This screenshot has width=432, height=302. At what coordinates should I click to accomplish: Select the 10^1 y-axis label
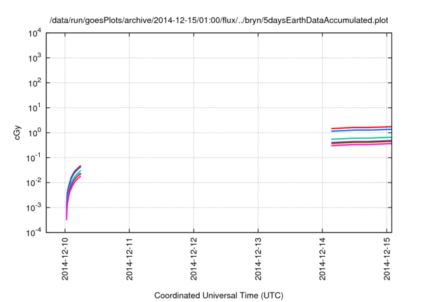35,108
